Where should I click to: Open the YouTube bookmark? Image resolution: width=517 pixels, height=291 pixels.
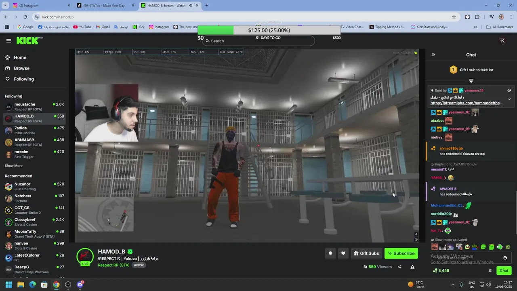click(x=82, y=27)
